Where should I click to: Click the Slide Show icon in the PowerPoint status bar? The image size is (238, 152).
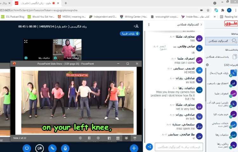coord(135,138)
